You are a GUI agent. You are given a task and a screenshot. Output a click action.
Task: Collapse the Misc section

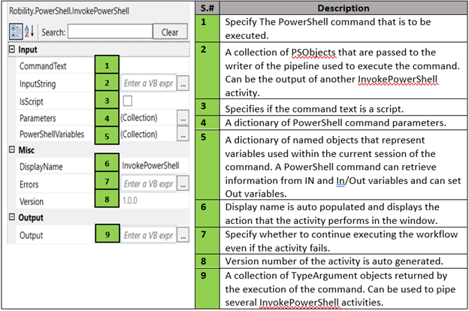[11, 150]
